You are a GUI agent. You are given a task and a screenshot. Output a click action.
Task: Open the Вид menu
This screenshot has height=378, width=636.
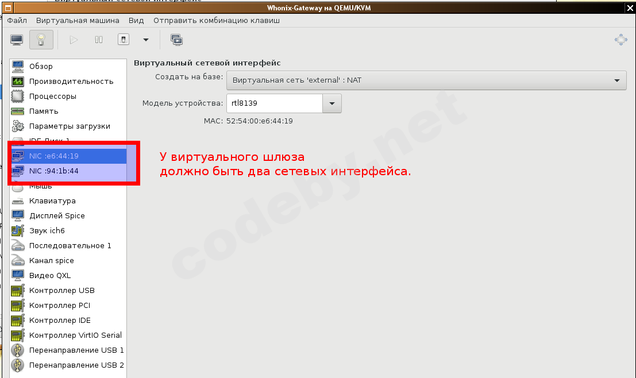click(136, 20)
